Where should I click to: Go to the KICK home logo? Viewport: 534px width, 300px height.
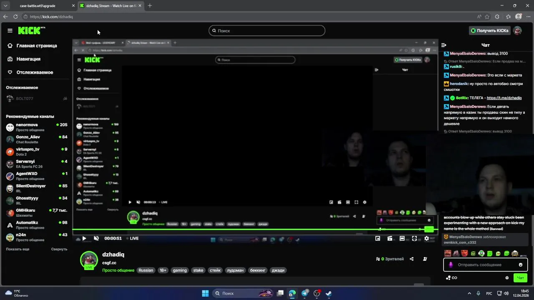(31, 30)
